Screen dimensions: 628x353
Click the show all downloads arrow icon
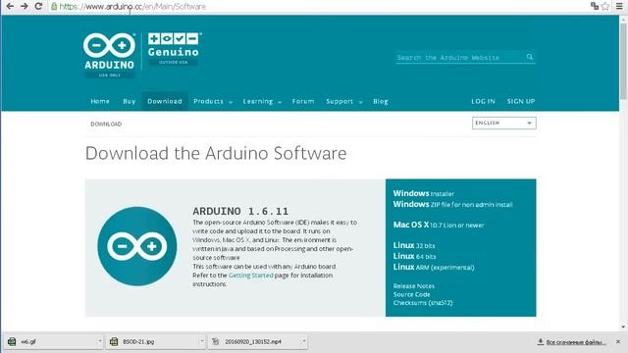[x=541, y=341]
